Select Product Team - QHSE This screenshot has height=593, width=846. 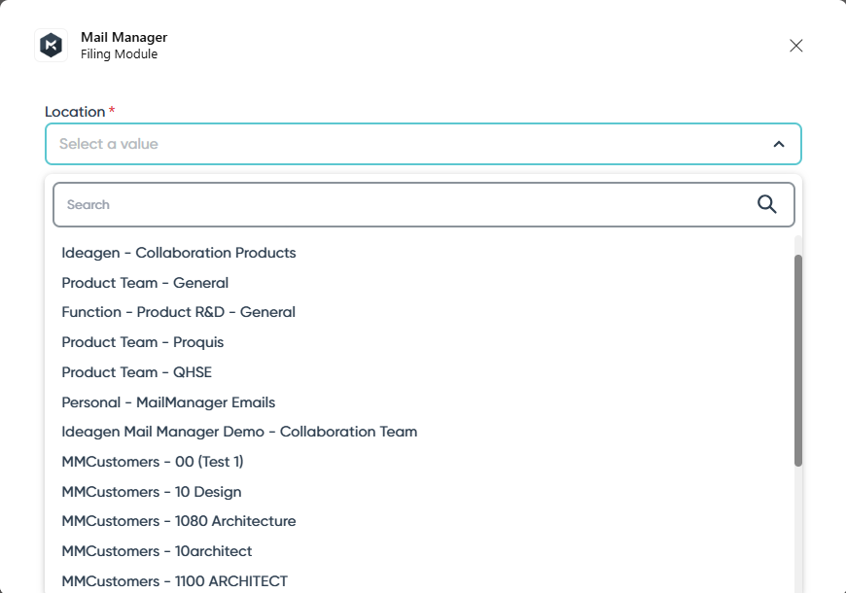pos(136,372)
